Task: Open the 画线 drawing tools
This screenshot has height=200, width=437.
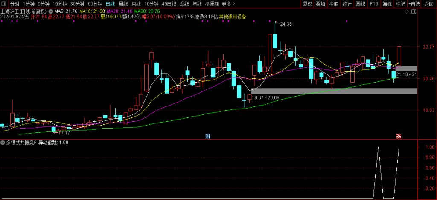Action: [361, 4]
